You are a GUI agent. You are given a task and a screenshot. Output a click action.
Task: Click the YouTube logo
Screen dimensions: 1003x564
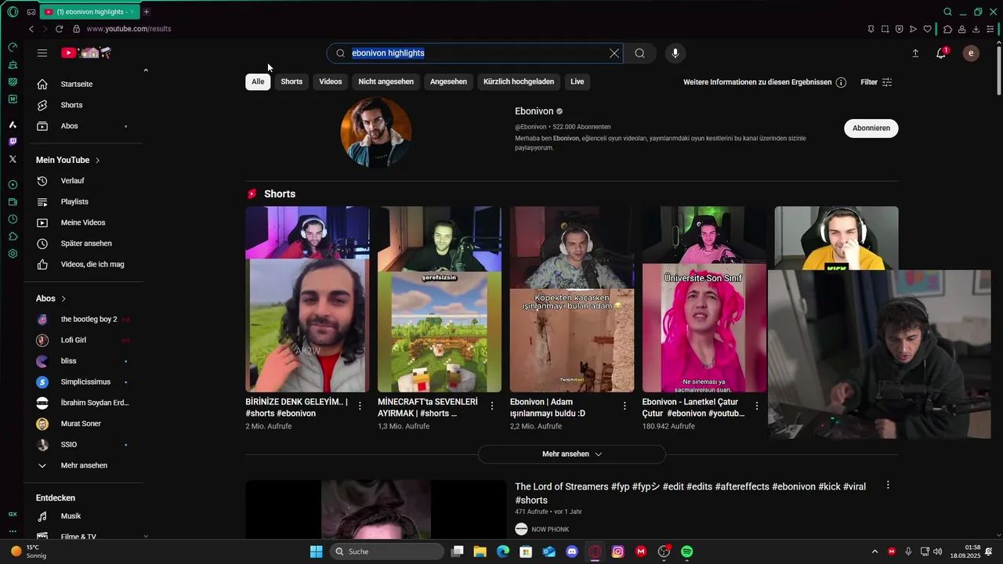point(86,53)
